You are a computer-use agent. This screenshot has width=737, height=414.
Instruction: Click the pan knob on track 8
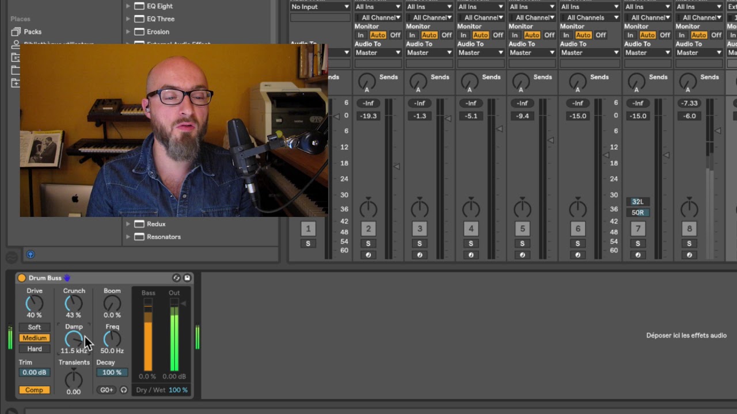[689, 208]
